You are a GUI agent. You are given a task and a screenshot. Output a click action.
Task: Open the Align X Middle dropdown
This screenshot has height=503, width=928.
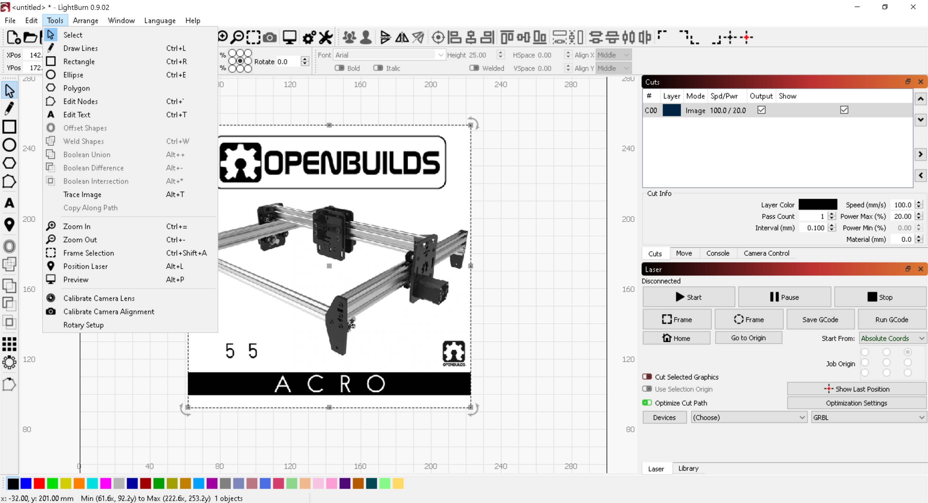[x=613, y=55]
